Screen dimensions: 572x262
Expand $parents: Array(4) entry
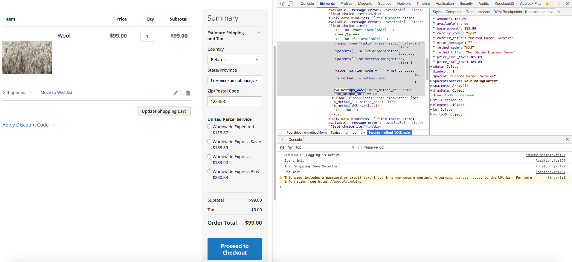click(431, 86)
